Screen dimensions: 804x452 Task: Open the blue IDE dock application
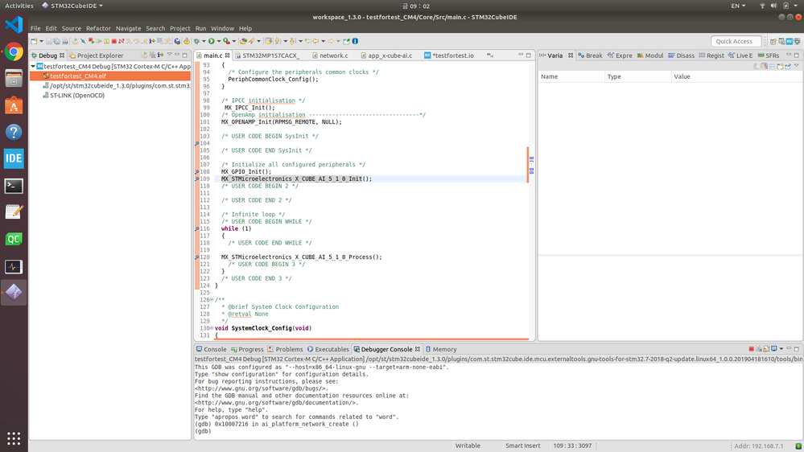pyautogui.click(x=14, y=158)
